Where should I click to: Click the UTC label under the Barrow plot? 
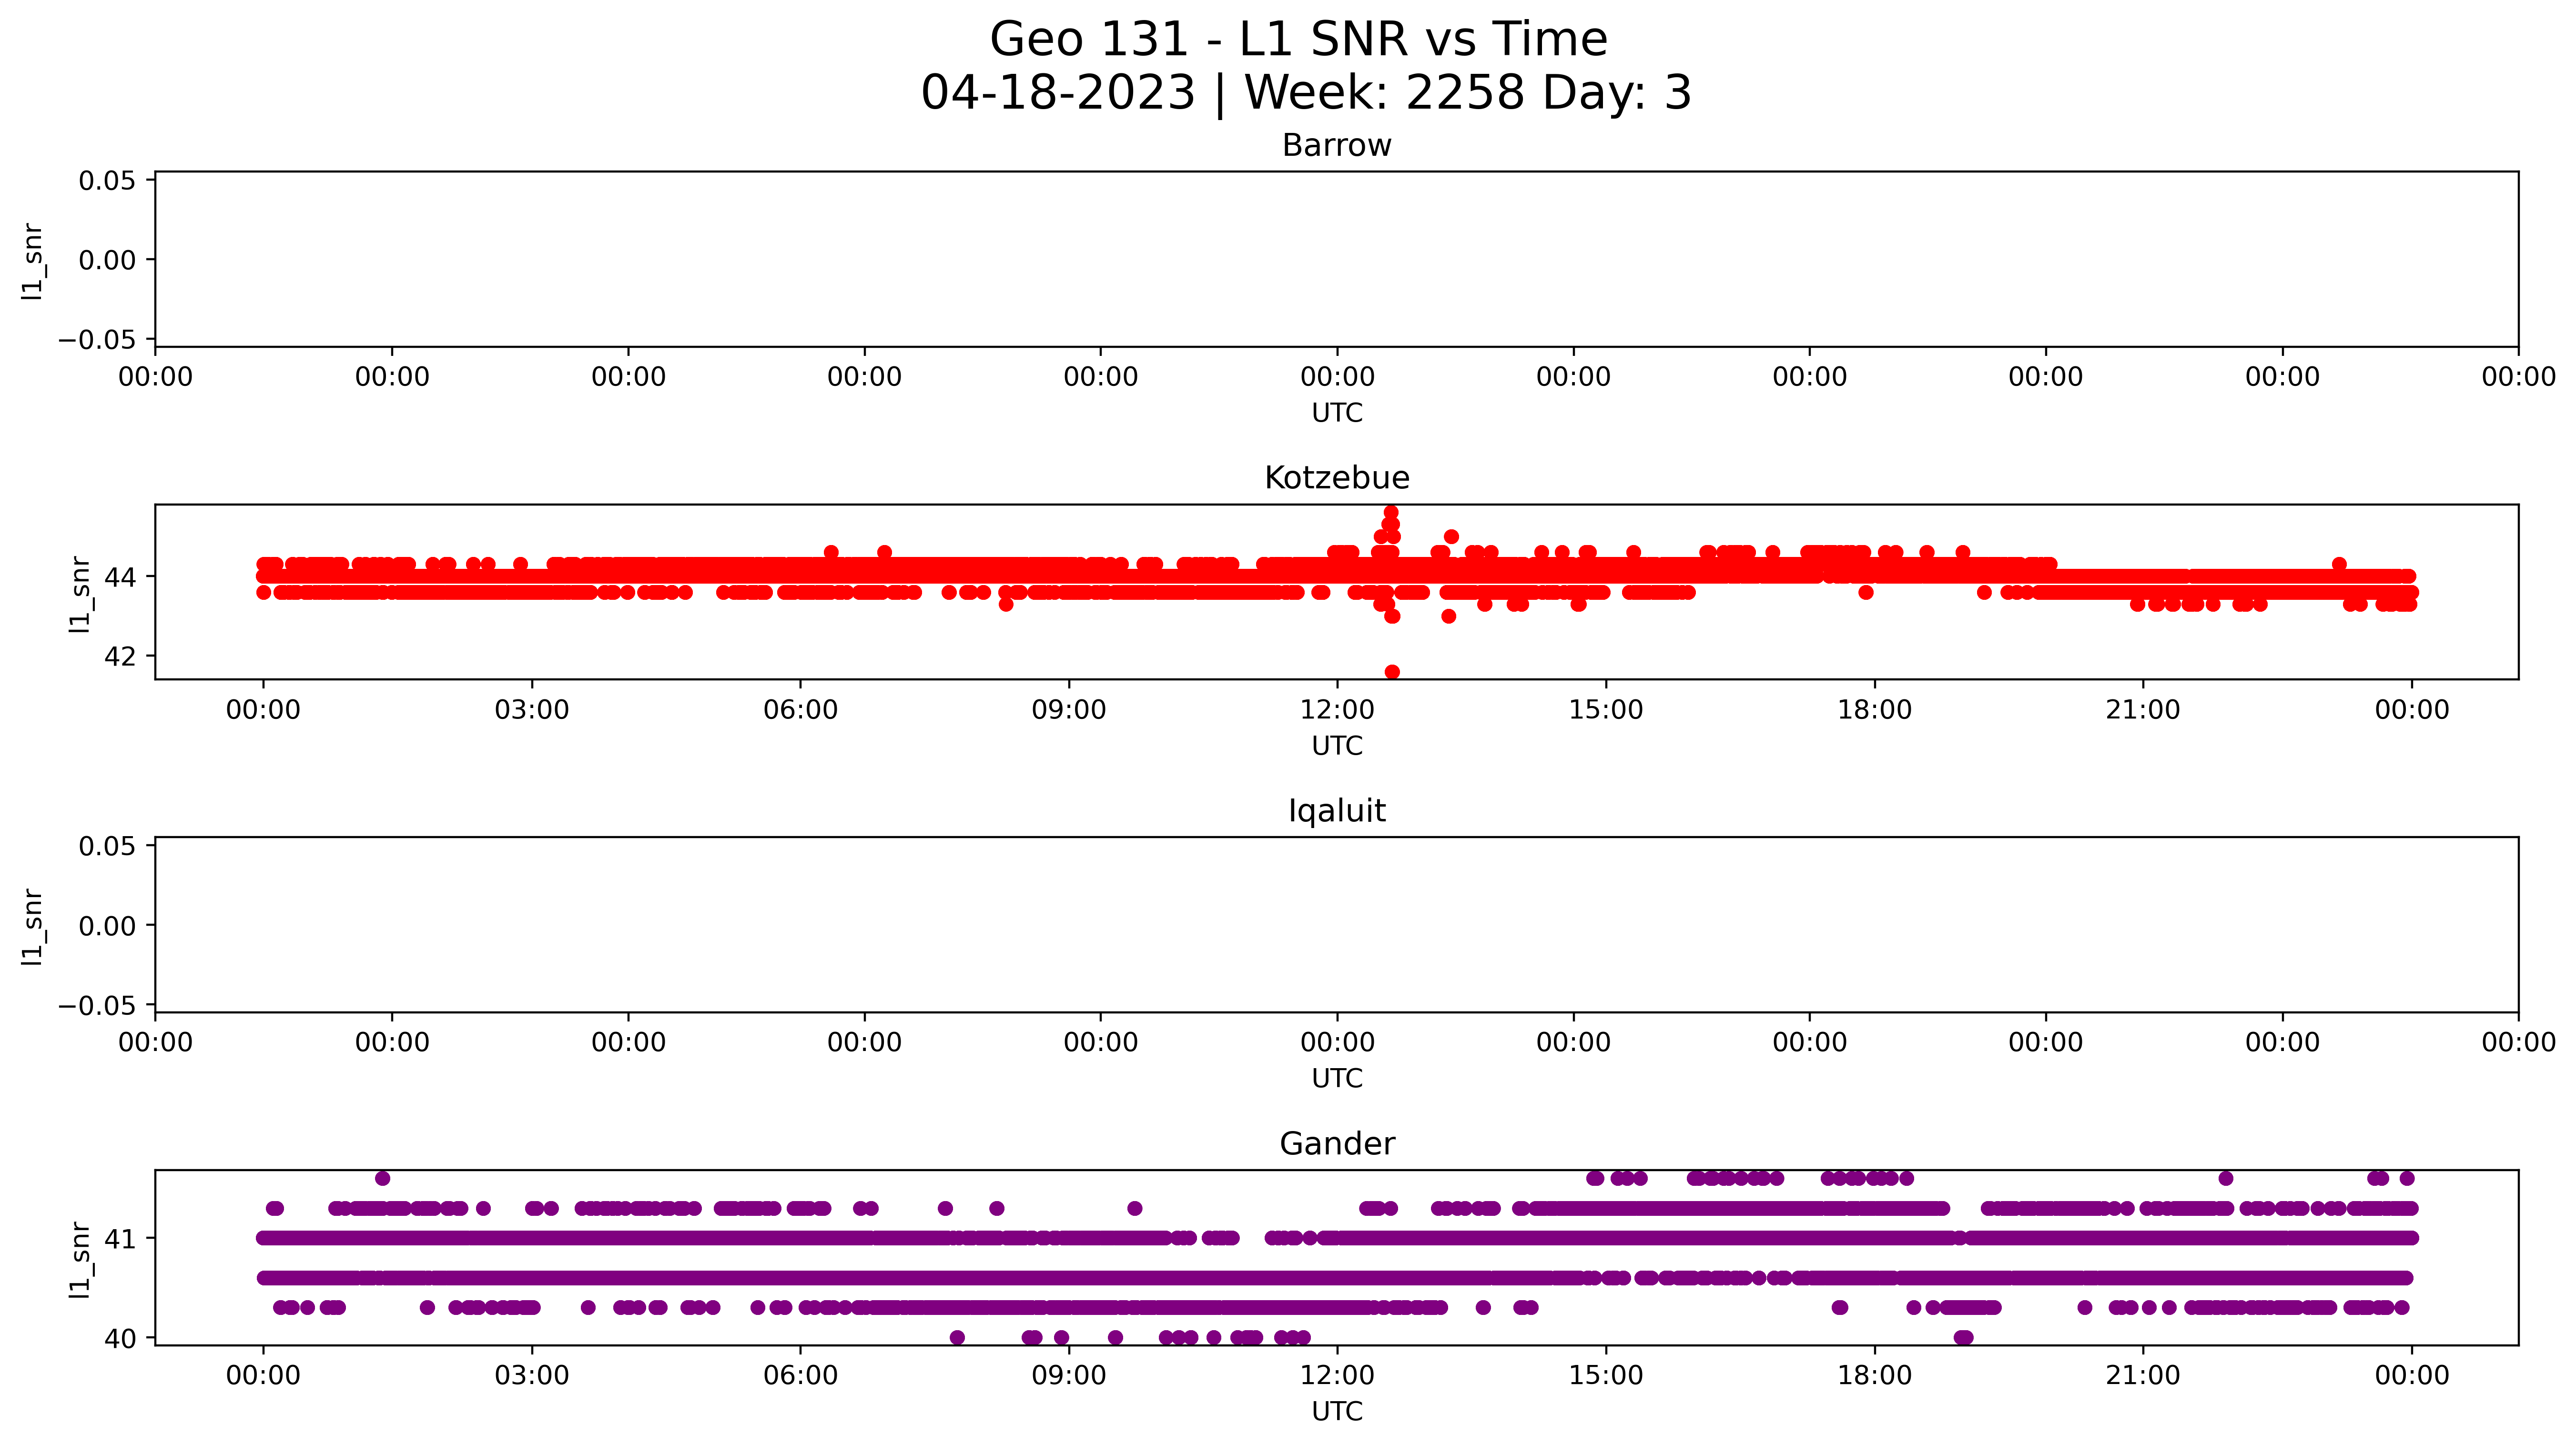[1337, 413]
